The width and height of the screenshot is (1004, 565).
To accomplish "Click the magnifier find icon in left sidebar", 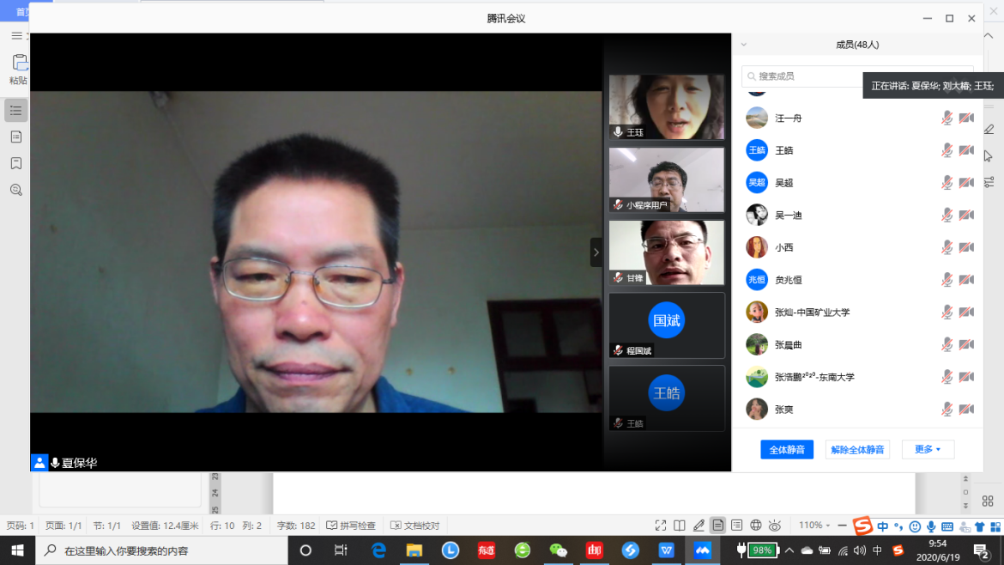I will click(x=16, y=190).
